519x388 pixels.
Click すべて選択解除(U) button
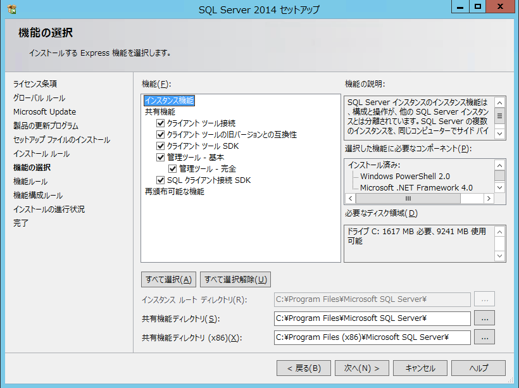pos(235,279)
